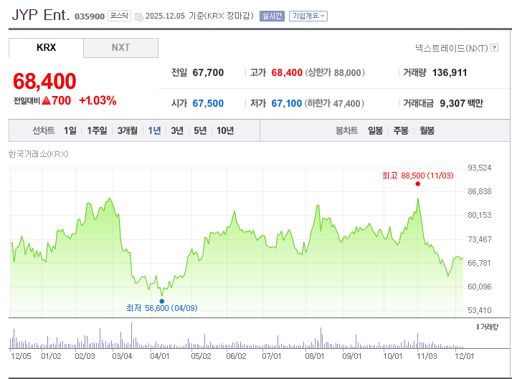Select the 5년 chart period
Image resolution: width=512 pixels, height=379 pixels.
click(200, 130)
